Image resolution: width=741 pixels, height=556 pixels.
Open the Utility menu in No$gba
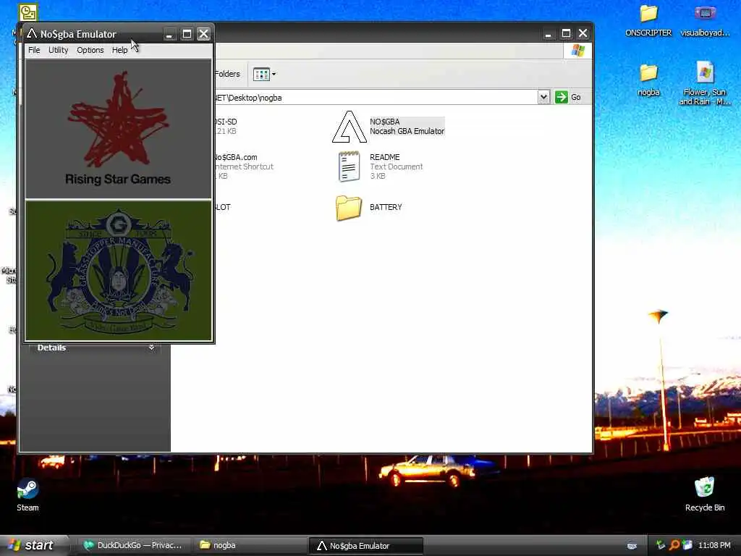click(58, 50)
